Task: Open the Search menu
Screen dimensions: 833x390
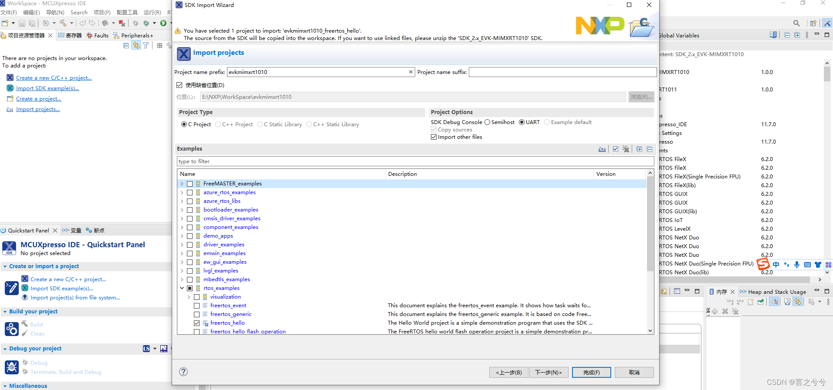Action: (79, 13)
